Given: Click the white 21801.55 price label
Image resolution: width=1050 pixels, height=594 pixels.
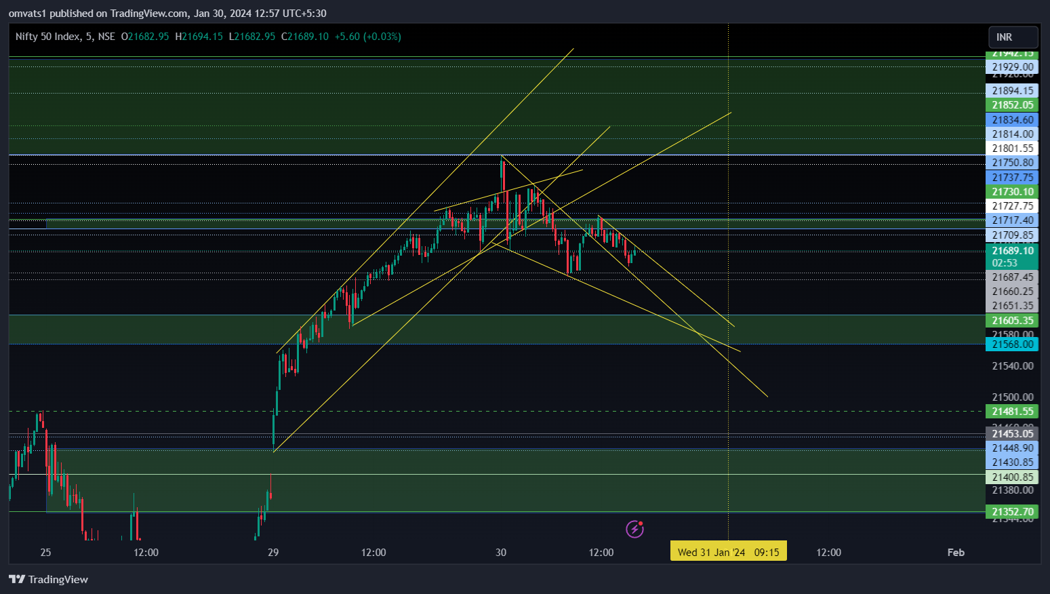Looking at the screenshot, I should tap(1011, 148).
